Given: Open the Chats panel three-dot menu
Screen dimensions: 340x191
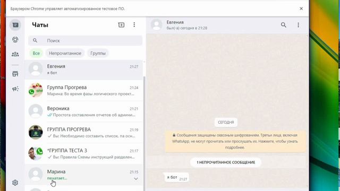Looking at the screenshot, I should pos(134,25).
